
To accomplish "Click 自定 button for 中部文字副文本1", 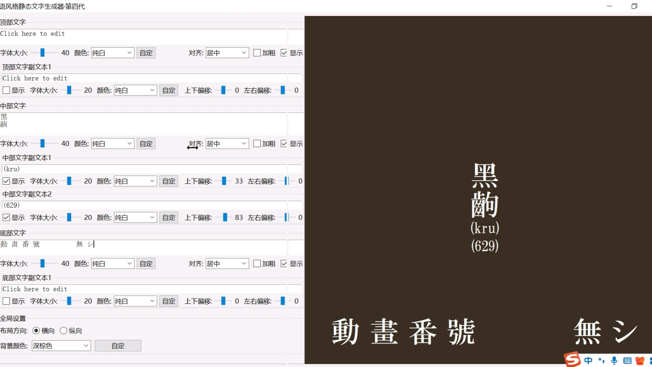I will (x=169, y=181).
